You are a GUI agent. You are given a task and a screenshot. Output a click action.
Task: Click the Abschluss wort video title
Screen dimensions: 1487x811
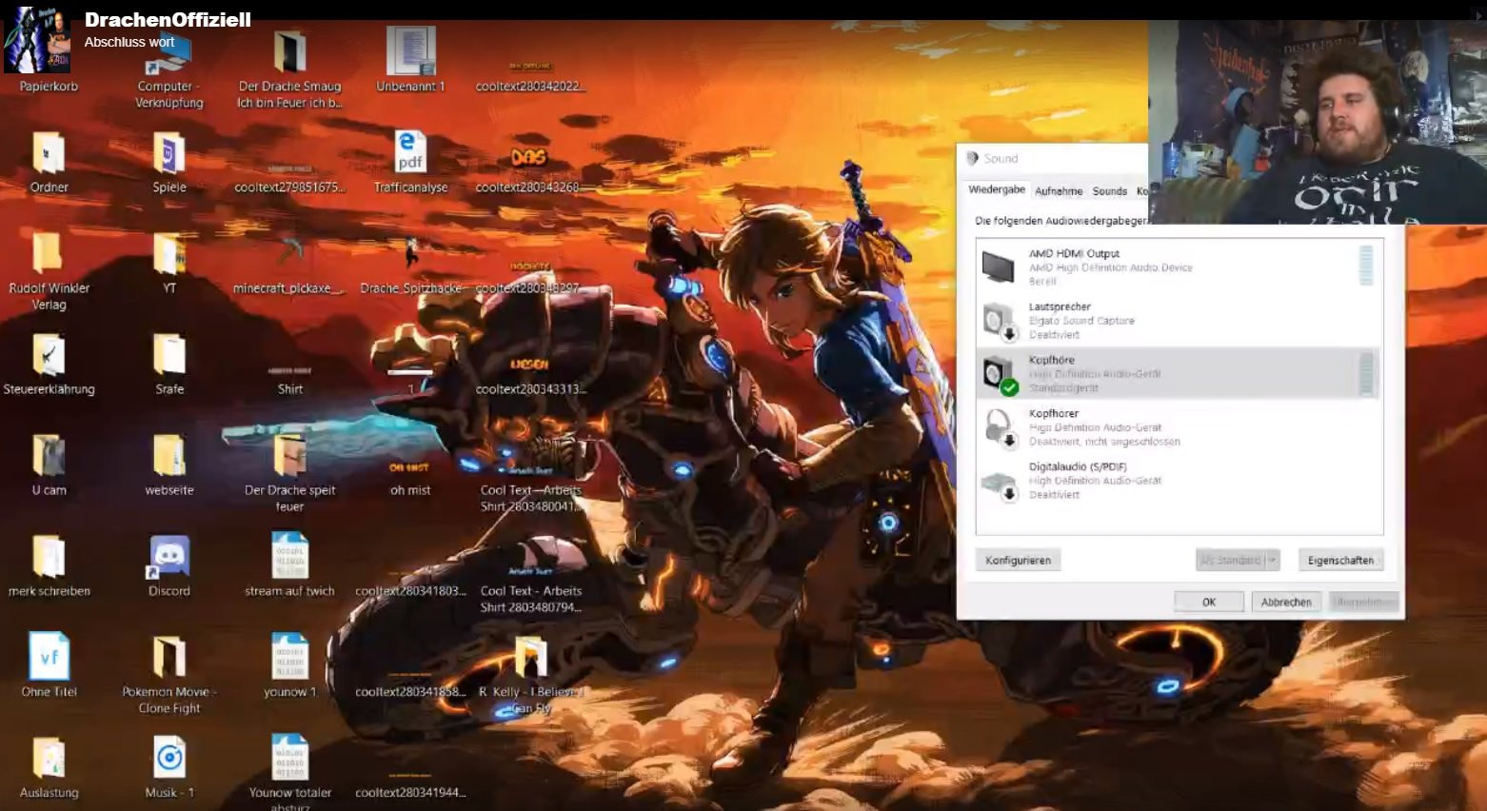[x=129, y=42]
